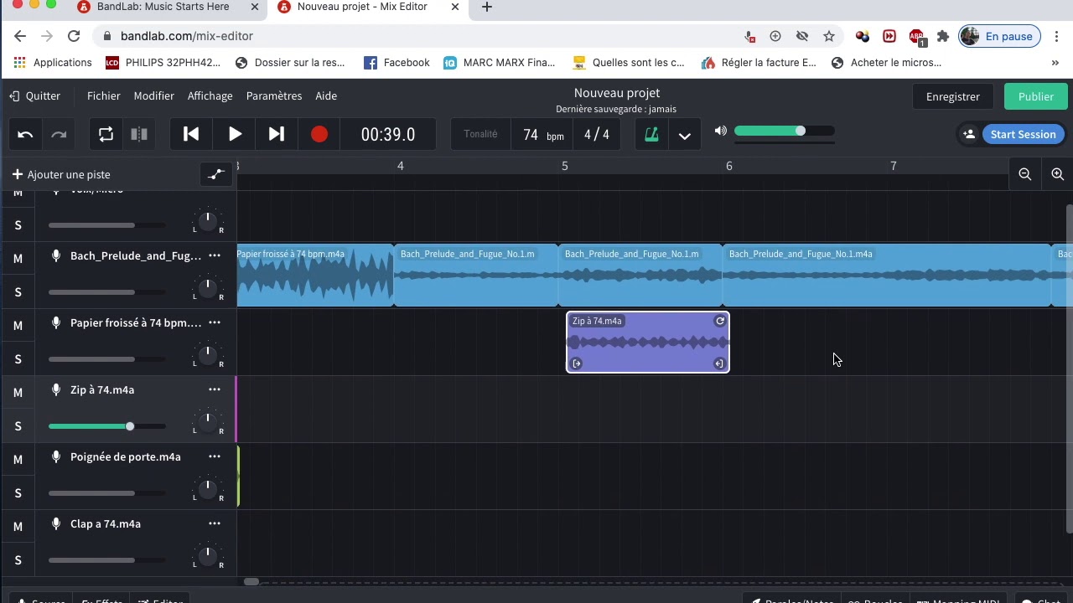Viewport: 1073px width, 603px height.
Task: Bookmark this page with the star icon
Action: pyautogui.click(x=829, y=36)
